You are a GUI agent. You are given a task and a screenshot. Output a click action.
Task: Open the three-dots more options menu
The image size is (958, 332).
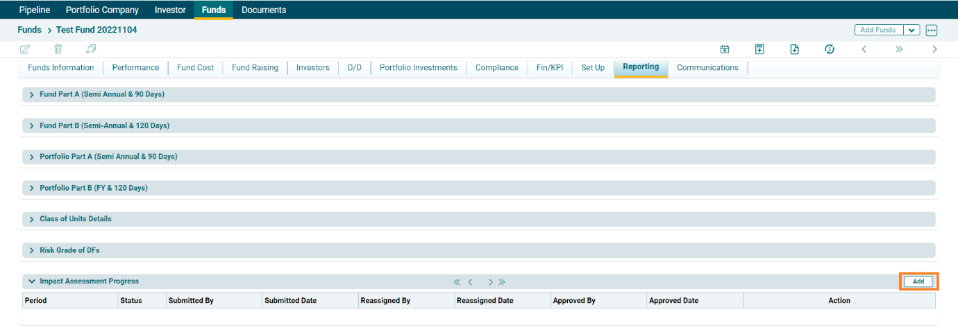coord(932,30)
